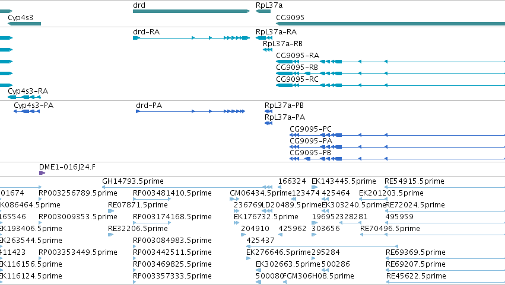The height and width of the screenshot is (285, 505).
Task: Click the RE69369.5prime EST
Action: point(445,258)
